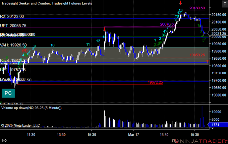Click the magenta 20070.50 level label
Screen dimensions: 228x144
click(x=168, y=24)
